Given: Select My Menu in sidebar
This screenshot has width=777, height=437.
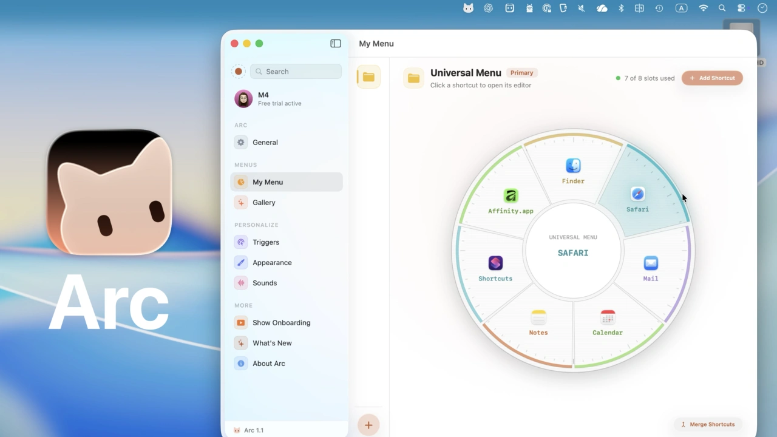Looking at the screenshot, I should tap(287, 182).
